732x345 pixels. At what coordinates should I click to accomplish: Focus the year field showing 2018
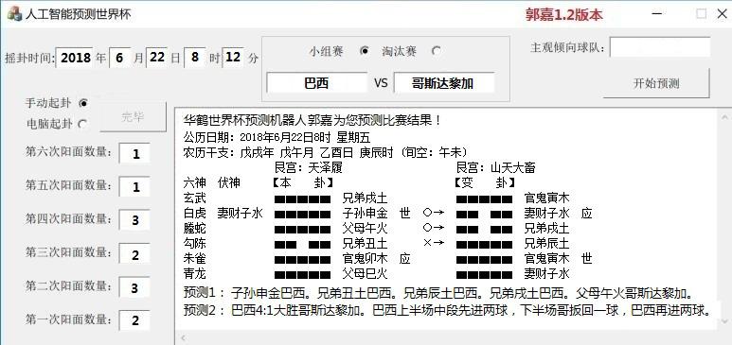(x=75, y=58)
